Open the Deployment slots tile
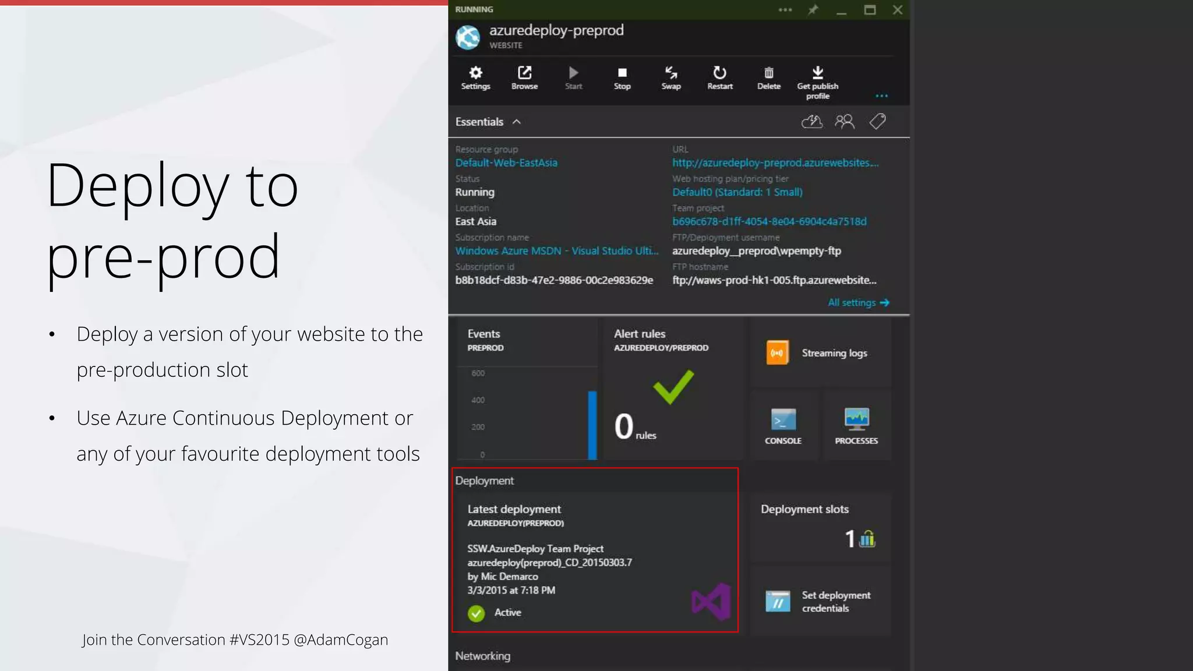 (820, 527)
